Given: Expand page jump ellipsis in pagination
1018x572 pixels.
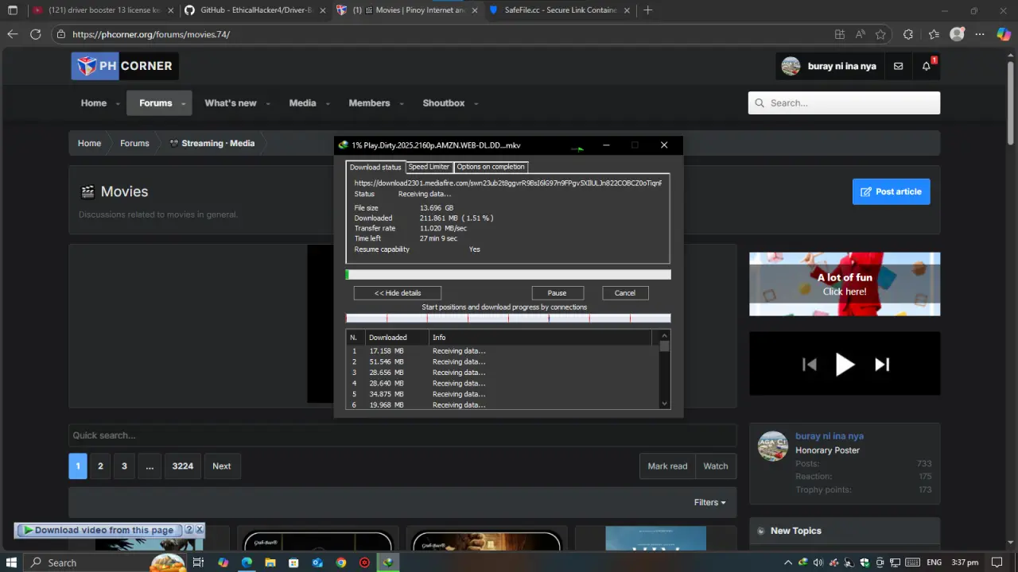Looking at the screenshot, I should [150, 466].
